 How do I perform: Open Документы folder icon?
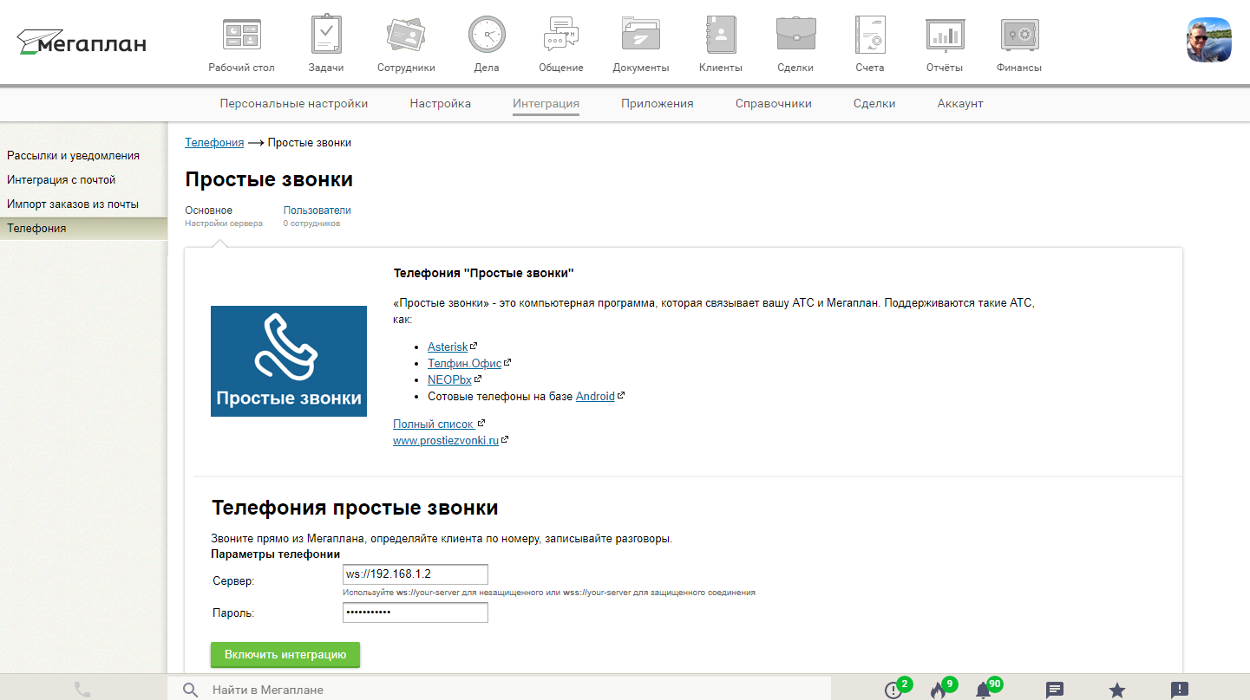pyautogui.click(x=641, y=35)
